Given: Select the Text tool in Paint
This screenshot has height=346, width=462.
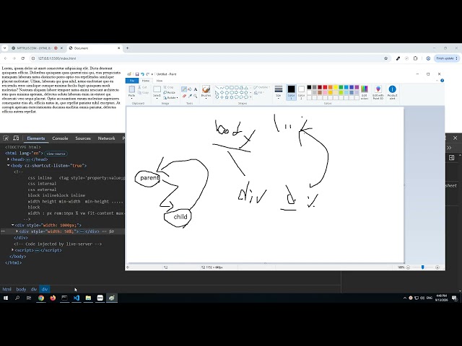Looking at the screenshot, I should coord(196,89).
